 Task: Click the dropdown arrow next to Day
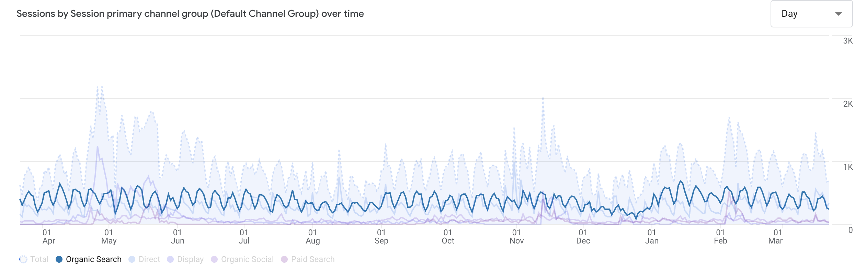pos(838,14)
